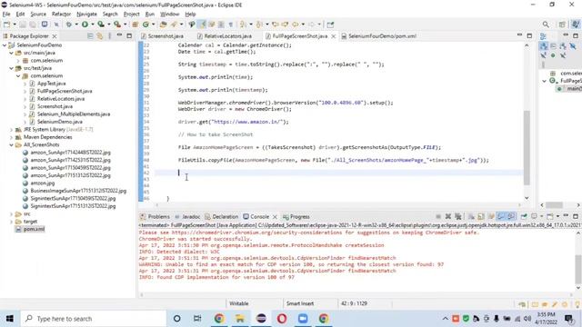
Task: Click the Debug bug icon in the toolbar
Action: coord(69,25)
